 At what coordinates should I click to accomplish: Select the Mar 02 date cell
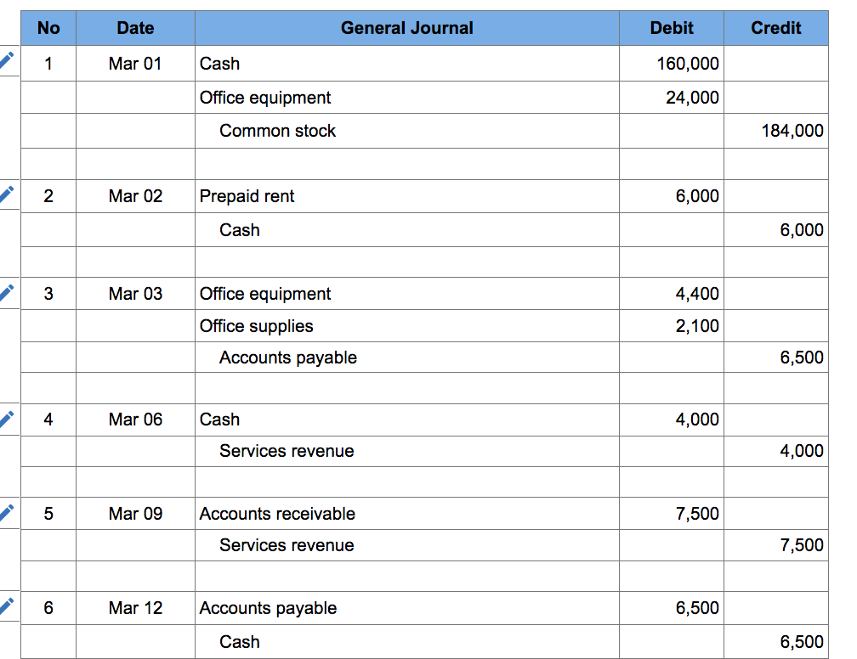pos(135,196)
